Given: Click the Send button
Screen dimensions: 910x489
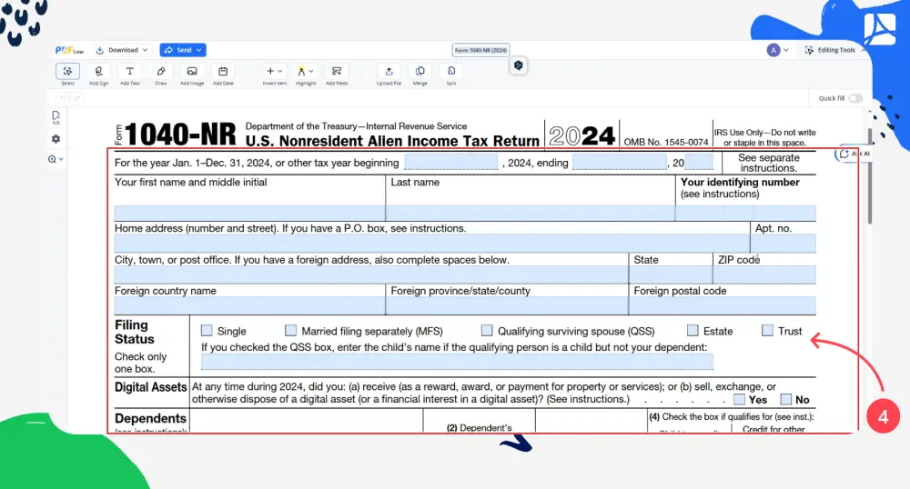Looking at the screenshot, I should [183, 50].
